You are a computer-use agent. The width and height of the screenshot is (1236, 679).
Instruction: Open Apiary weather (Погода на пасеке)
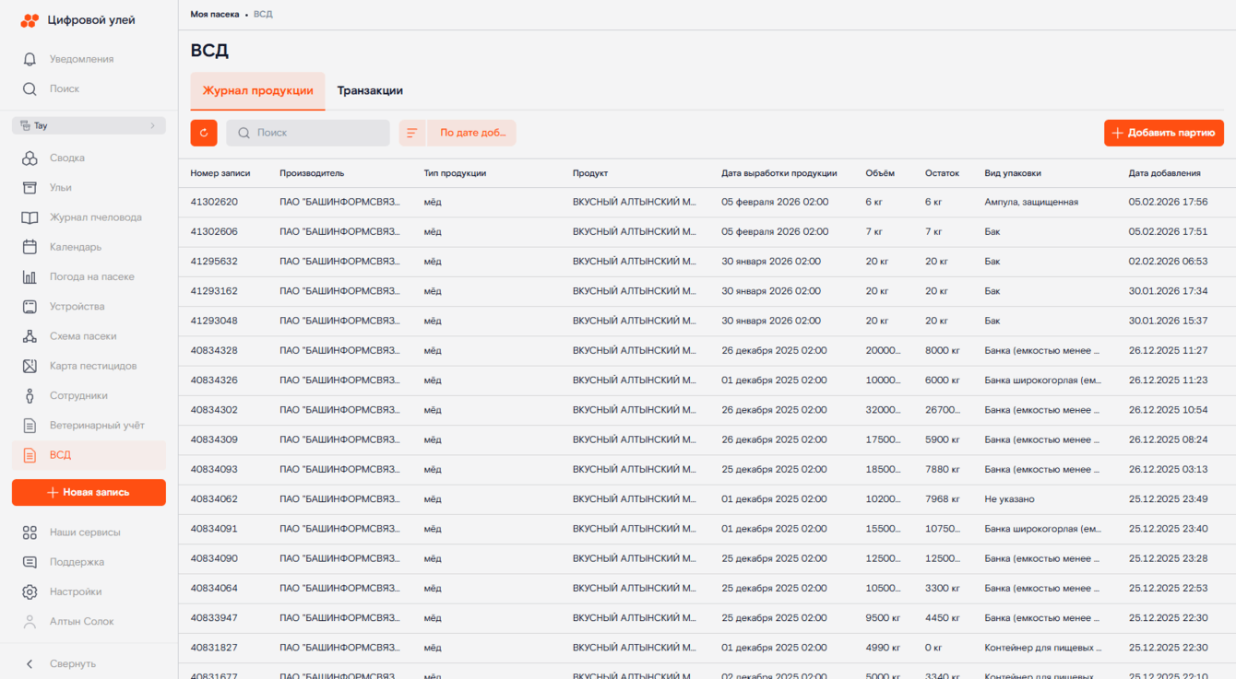coord(91,276)
